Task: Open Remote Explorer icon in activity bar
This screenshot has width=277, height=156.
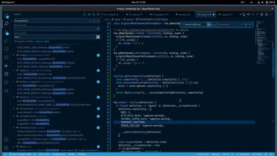Action: coord(6,49)
